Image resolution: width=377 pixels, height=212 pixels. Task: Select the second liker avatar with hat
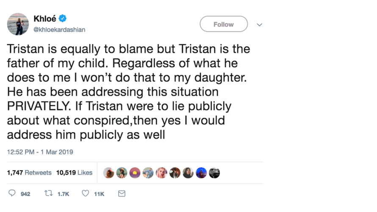[x=122, y=173]
